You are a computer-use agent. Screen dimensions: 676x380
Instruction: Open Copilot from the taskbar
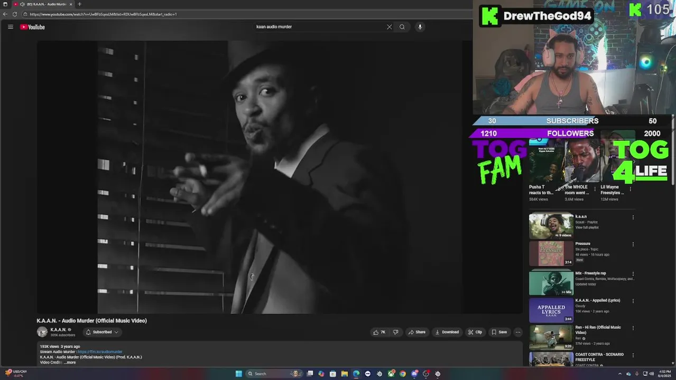(321, 374)
